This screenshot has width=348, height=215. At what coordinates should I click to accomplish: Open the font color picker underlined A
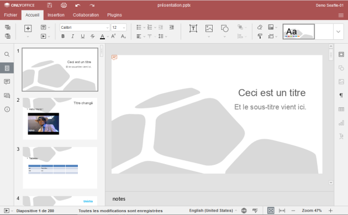102,36
